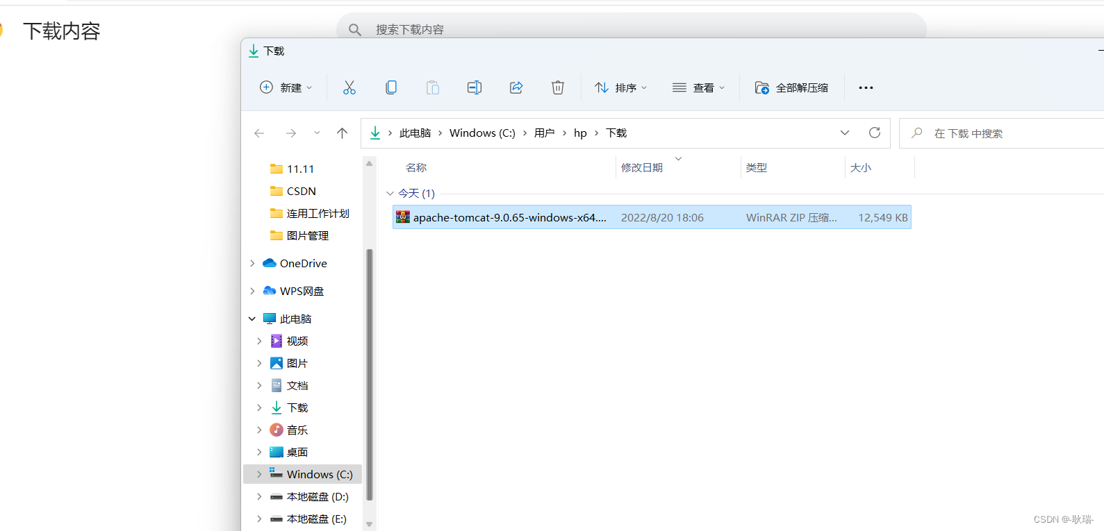Select the 11.11 folder in sidebar
This screenshot has height=531, width=1104.
pyautogui.click(x=301, y=169)
